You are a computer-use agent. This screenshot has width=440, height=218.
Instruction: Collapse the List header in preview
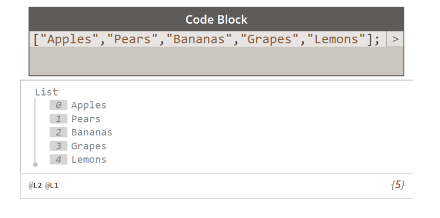pyautogui.click(x=47, y=92)
